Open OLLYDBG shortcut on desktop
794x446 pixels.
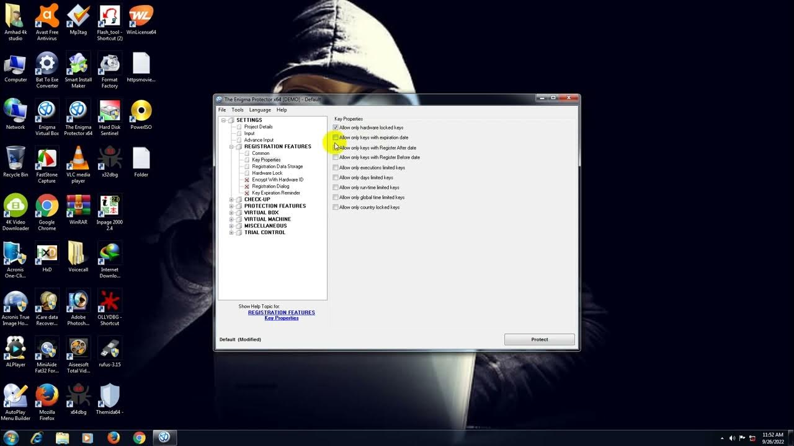click(110, 307)
